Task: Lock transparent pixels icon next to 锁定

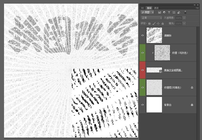Action: 149,24
